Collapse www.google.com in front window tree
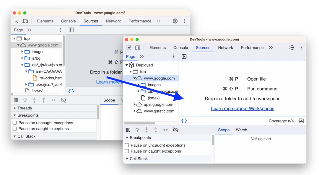Screen dimensions: 319x175 (134, 78)
